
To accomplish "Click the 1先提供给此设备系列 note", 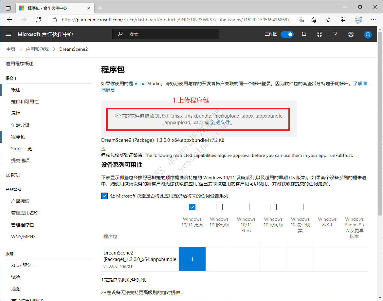I will point(124,280).
